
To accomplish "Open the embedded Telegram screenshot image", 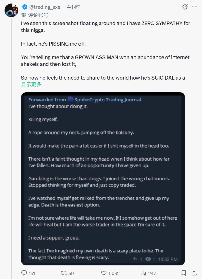I will [103, 179].
